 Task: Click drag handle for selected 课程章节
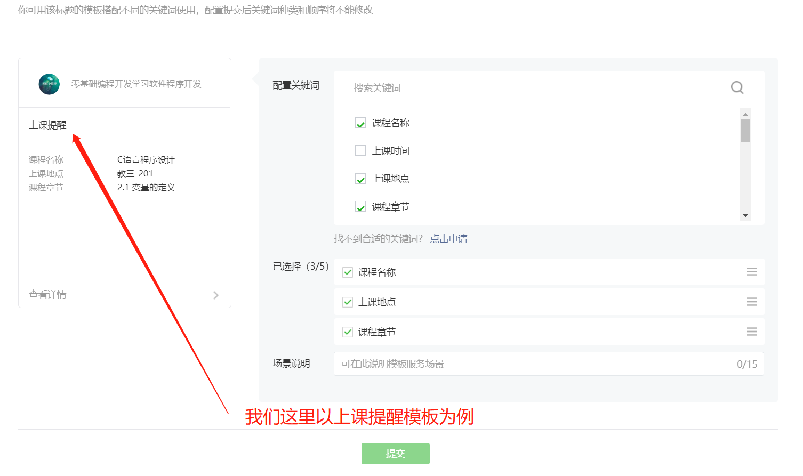point(752,332)
